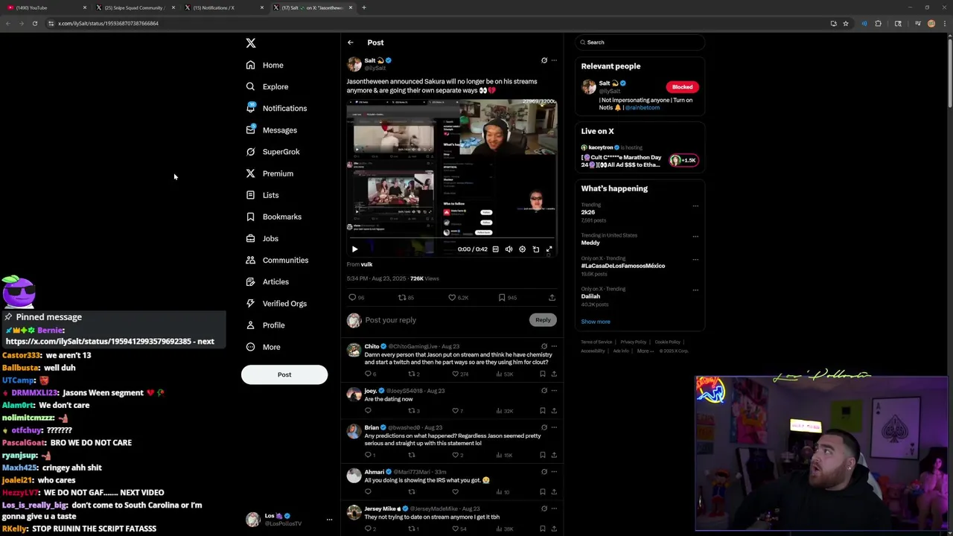Play the embedded video
The width and height of the screenshot is (953, 536).
[x=355, y=249]
